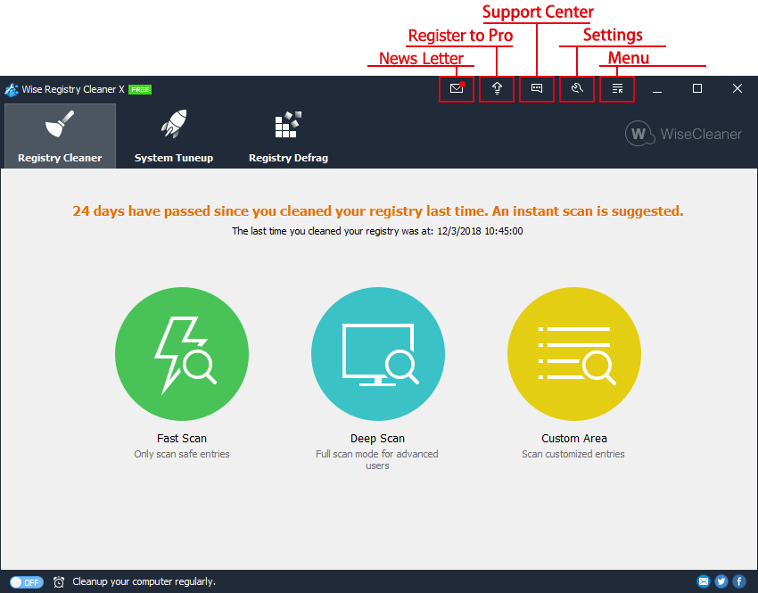This screenshot has height=593, width=758.
Task: Click the Register to Pro upgrade icon
Action: click(497, 88)
